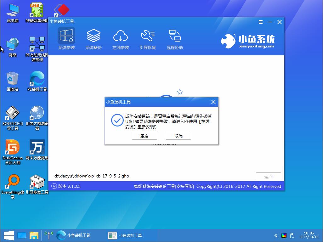This screenshot has height=242, width=323.
Task: Open BOOTICE 引导工具 on the desktop
Action: (x=12, y=116)
